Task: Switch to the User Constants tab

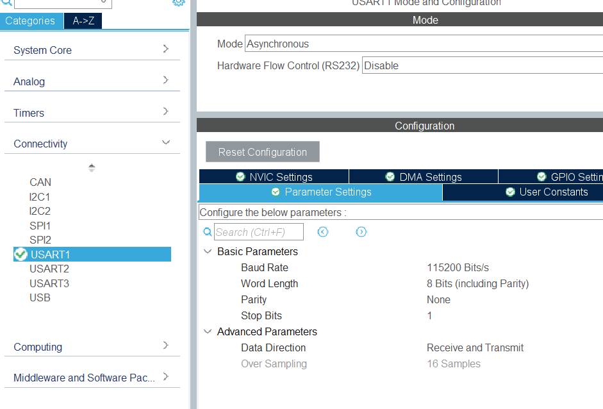Action: click(x=547, y=192)
